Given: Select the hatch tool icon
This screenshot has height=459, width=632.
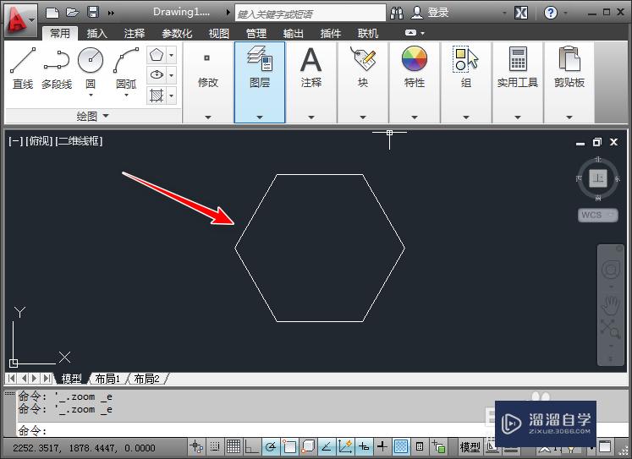Looking at the screenshot, I should click(157, 96).
